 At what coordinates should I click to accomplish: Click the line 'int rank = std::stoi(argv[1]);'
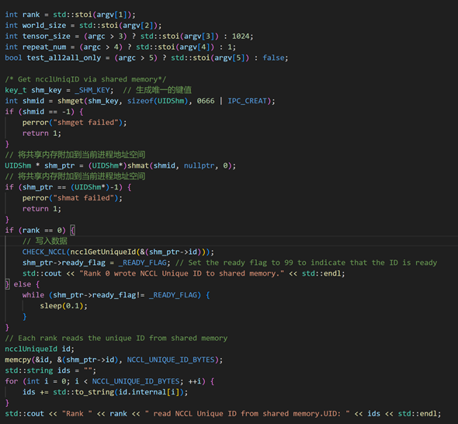point(70,15)
